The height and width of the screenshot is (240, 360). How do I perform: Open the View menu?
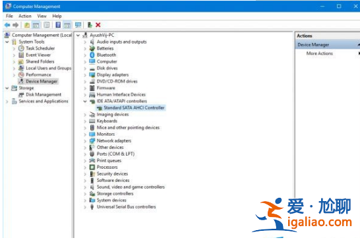[x=42, y=16]
